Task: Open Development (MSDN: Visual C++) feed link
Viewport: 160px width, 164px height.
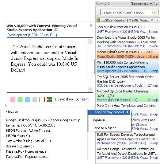Action: [32, 35]
